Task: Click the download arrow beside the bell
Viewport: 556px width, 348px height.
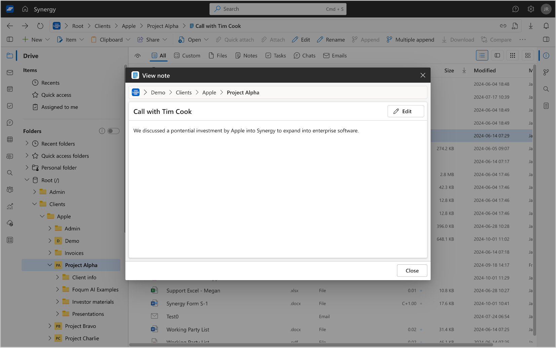Action: (531, 26)
